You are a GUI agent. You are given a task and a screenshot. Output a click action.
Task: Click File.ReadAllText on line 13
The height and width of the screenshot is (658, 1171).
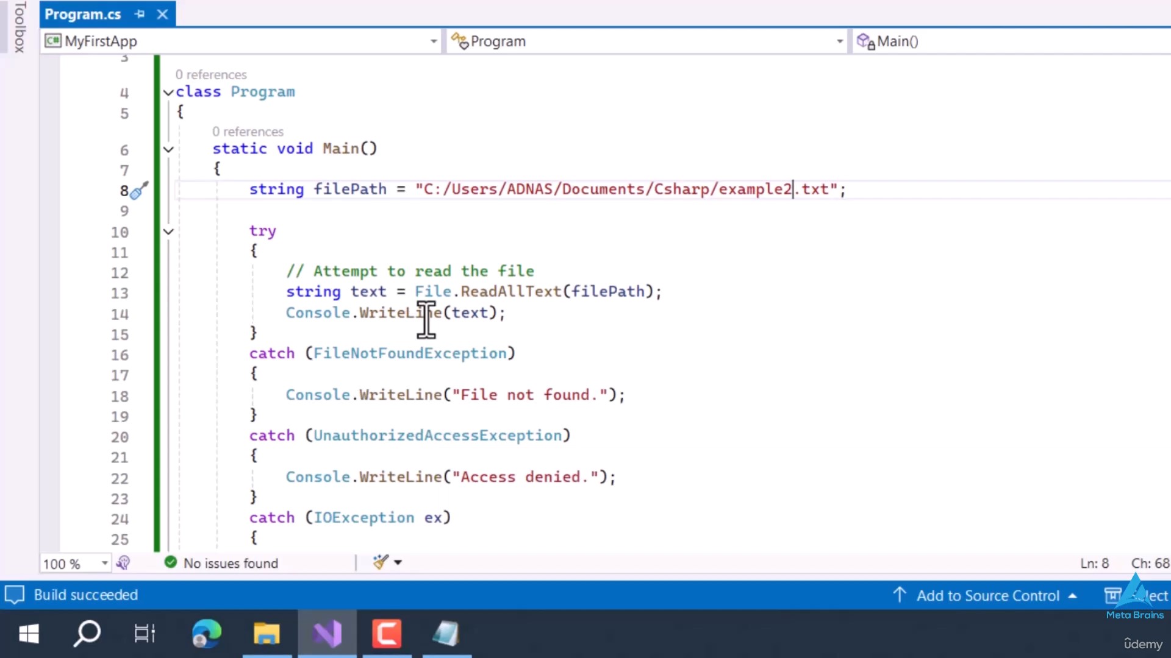[488, 292]
